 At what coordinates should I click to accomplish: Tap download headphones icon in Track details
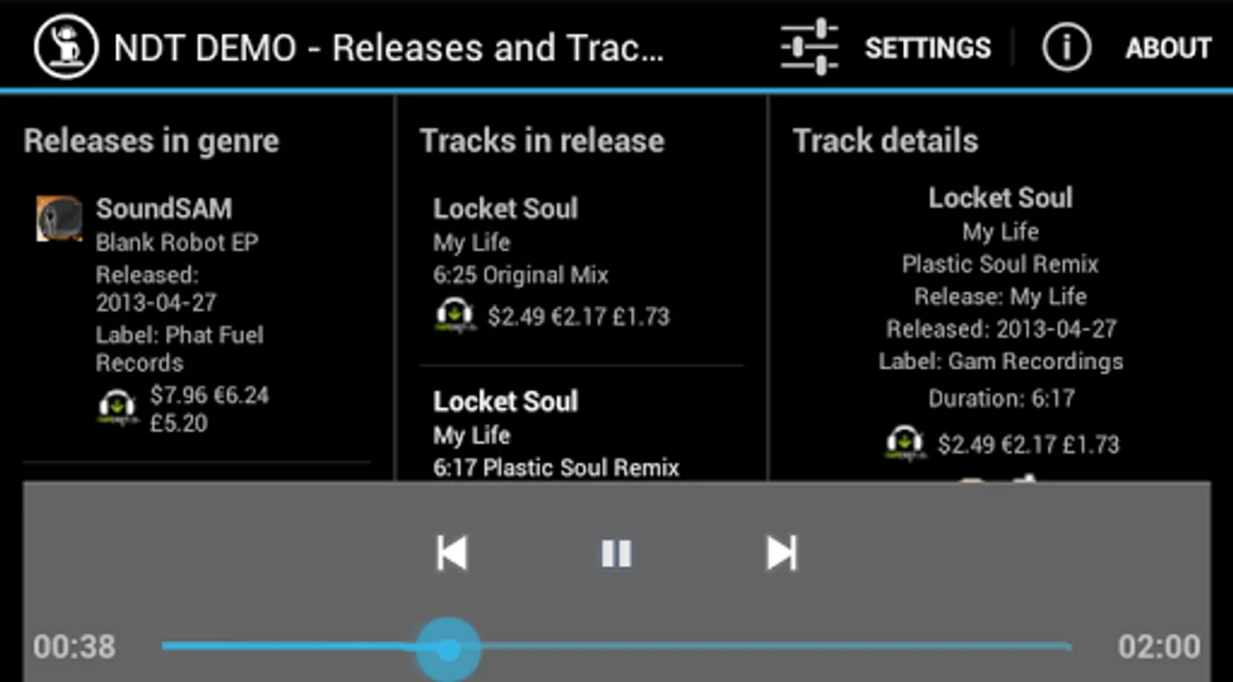click(905, 443)
